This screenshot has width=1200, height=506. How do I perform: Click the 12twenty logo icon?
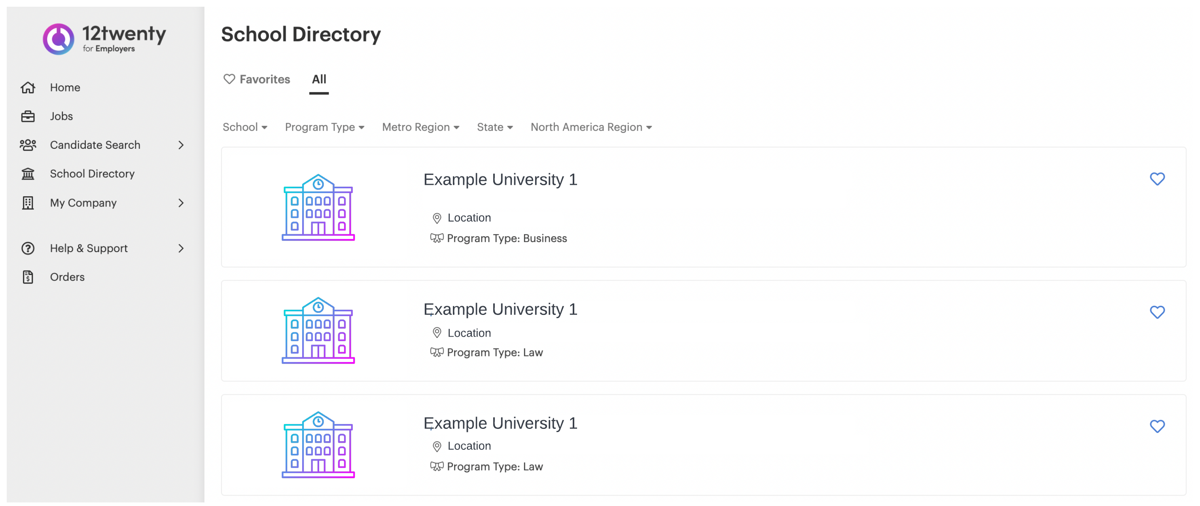coord(59,39)
